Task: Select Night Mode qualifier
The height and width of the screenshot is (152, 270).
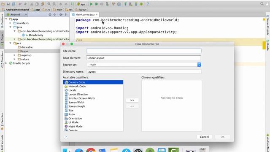Action: click(x=93, y=126)
